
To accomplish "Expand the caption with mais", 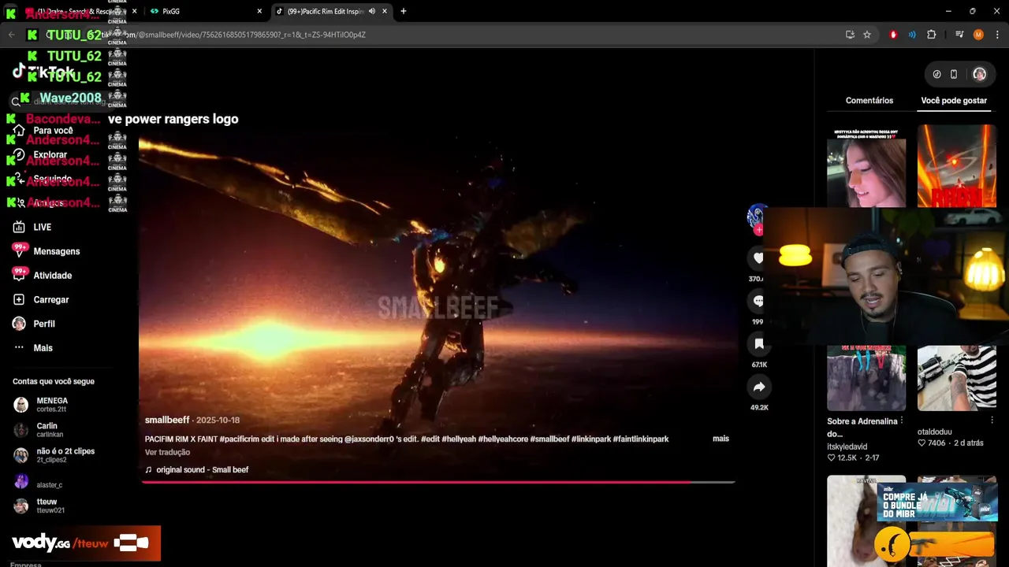I will 720,439.
